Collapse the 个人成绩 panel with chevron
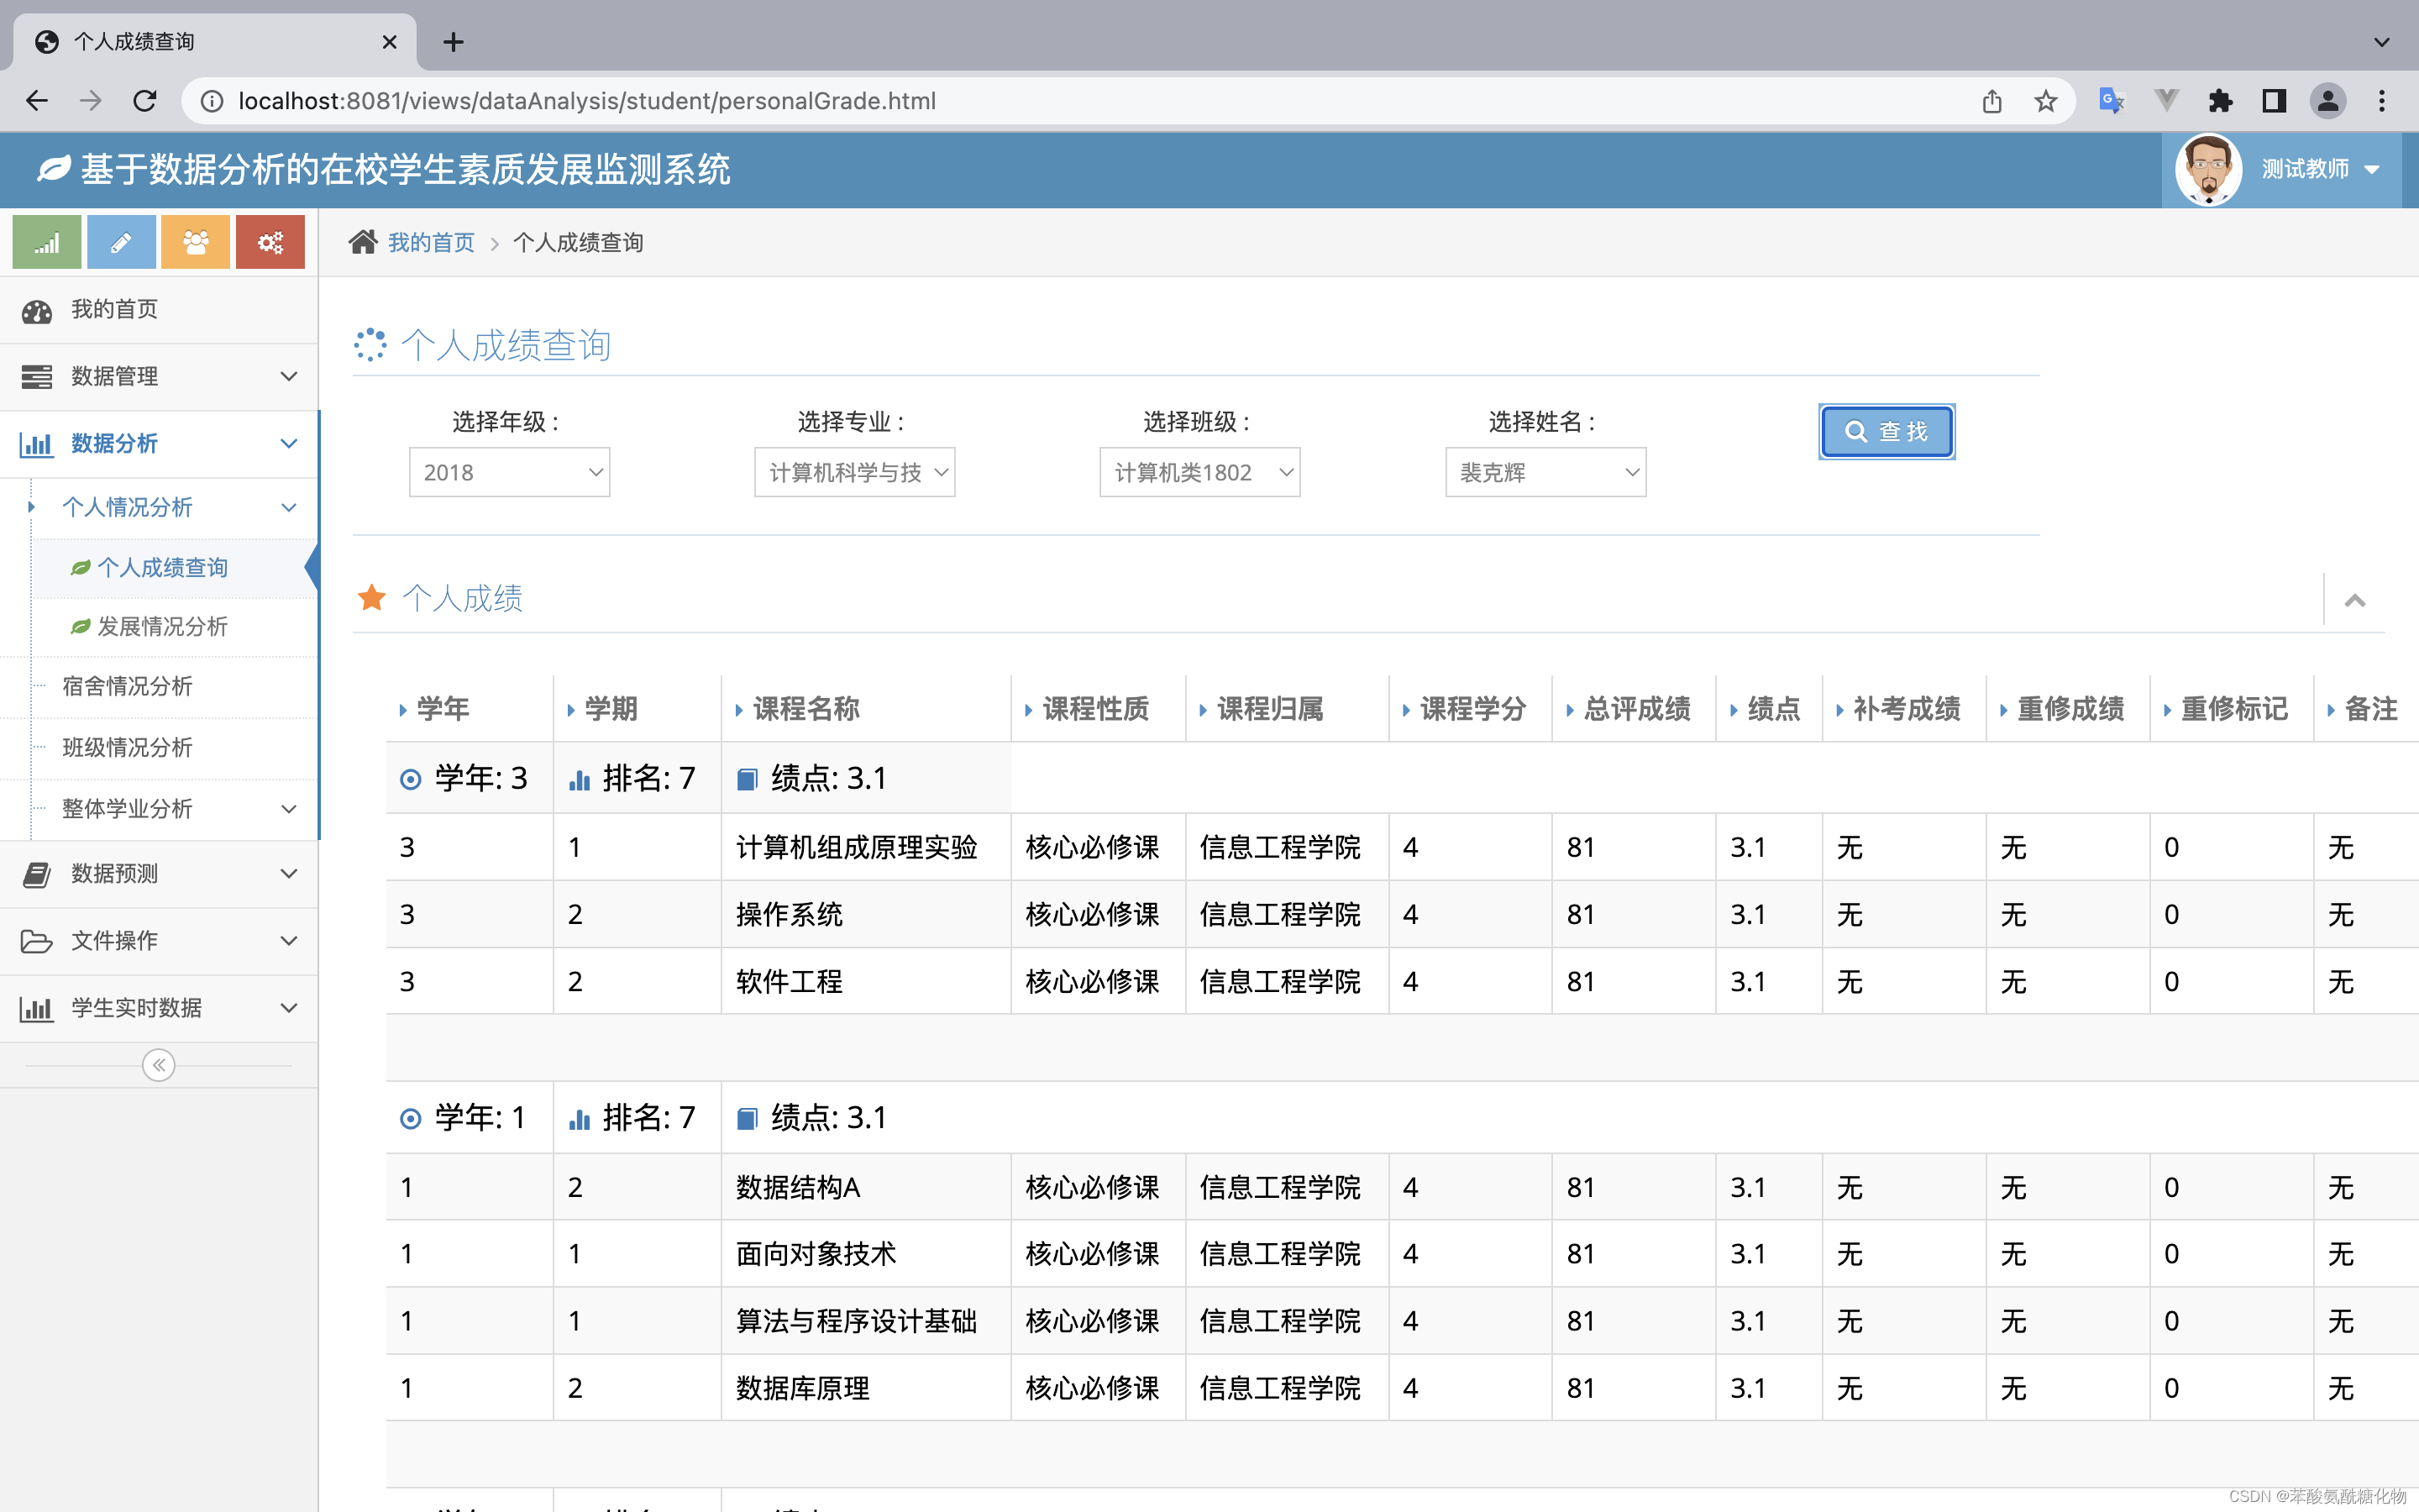 coord(2354,600)
